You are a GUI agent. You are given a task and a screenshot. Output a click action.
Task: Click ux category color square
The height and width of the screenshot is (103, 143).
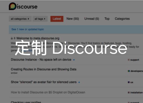coord(129,82)
